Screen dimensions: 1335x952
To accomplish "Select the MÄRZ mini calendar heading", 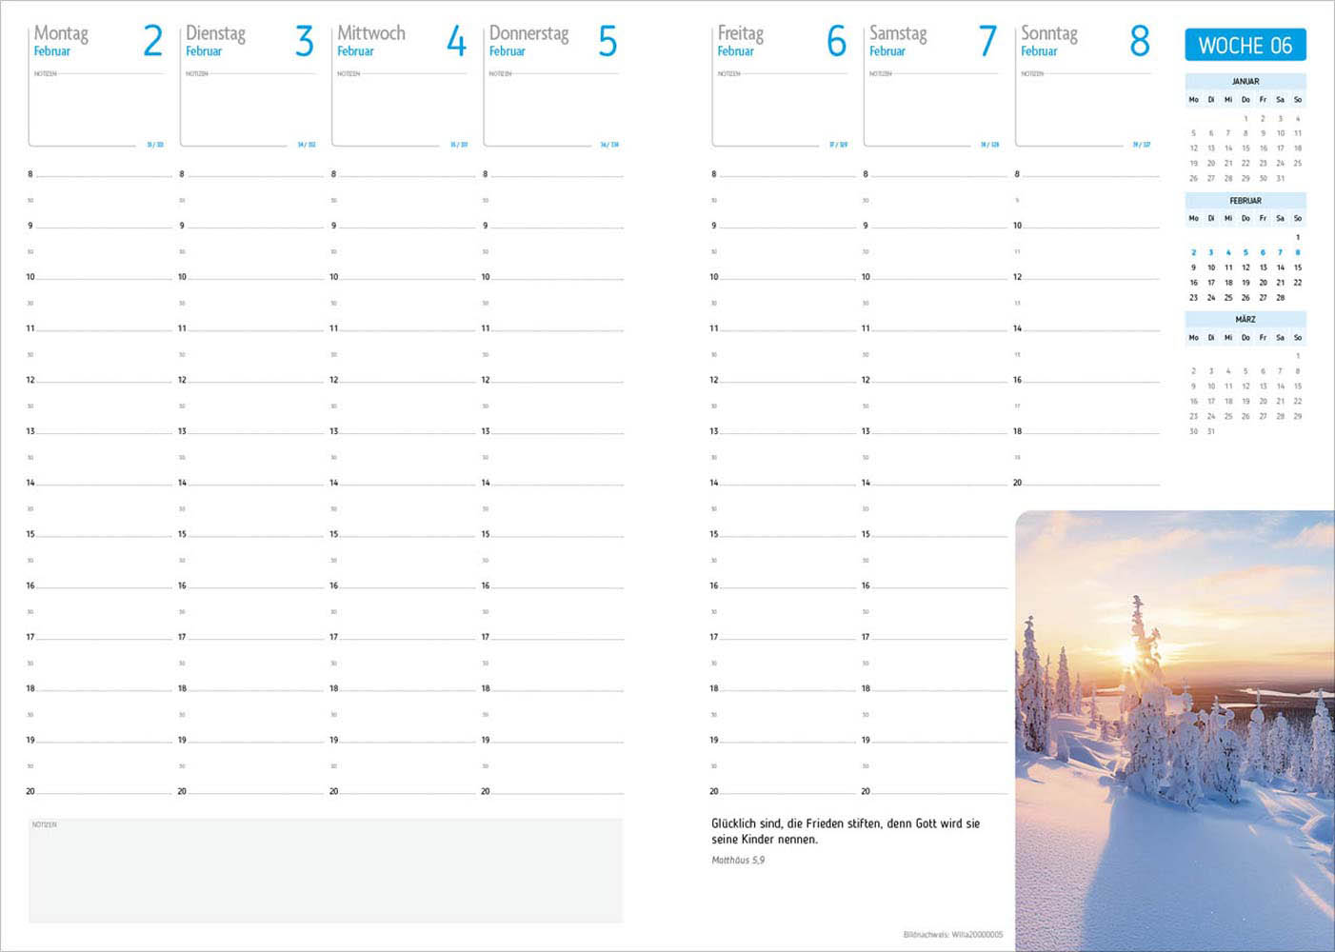I will (1245, 320).
